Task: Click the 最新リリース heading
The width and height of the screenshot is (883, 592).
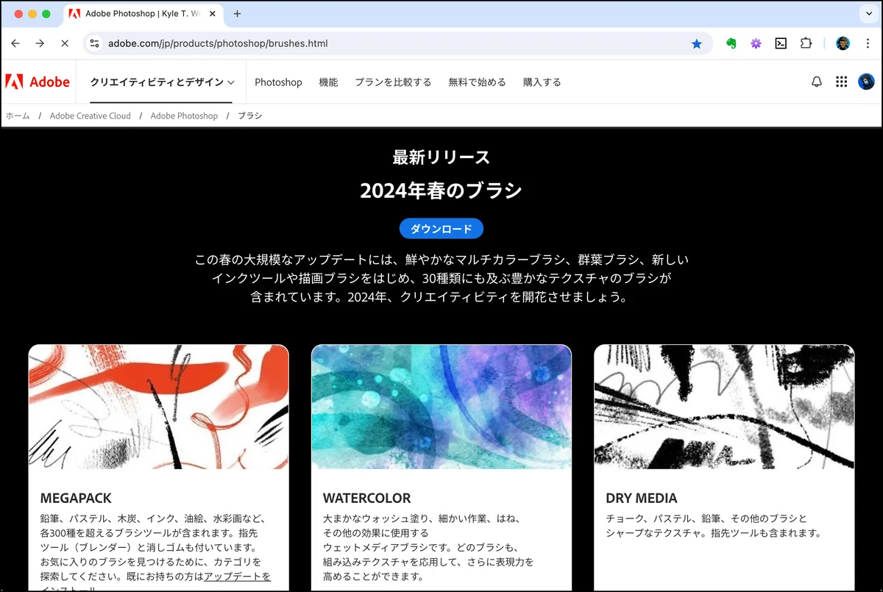Action: [x=441, y=157]
